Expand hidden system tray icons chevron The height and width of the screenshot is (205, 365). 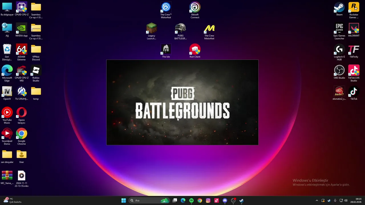click(317, 200)
